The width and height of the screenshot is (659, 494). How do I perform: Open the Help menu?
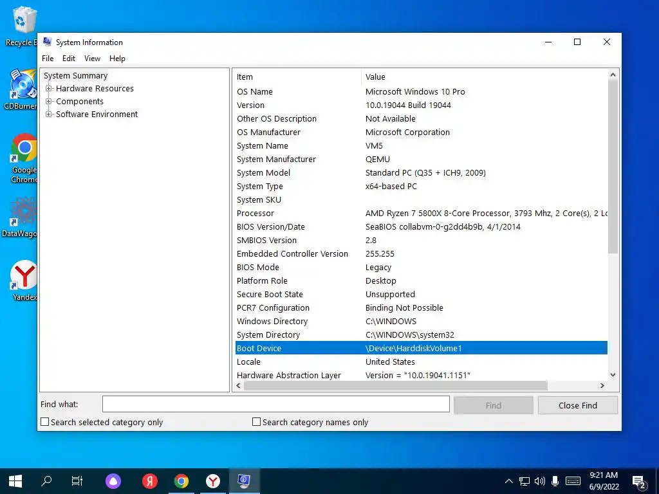(117, 59)
